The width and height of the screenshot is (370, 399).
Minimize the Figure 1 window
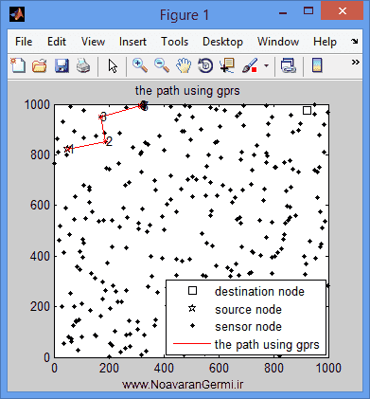pyautogui.click(x=283, y=12)
